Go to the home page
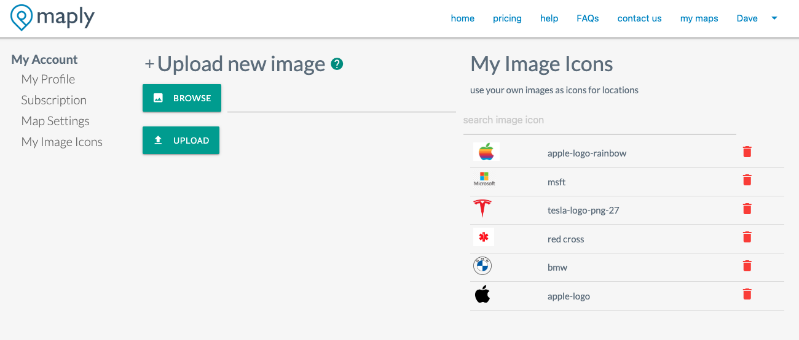799x340 pixels. [463, 18]
